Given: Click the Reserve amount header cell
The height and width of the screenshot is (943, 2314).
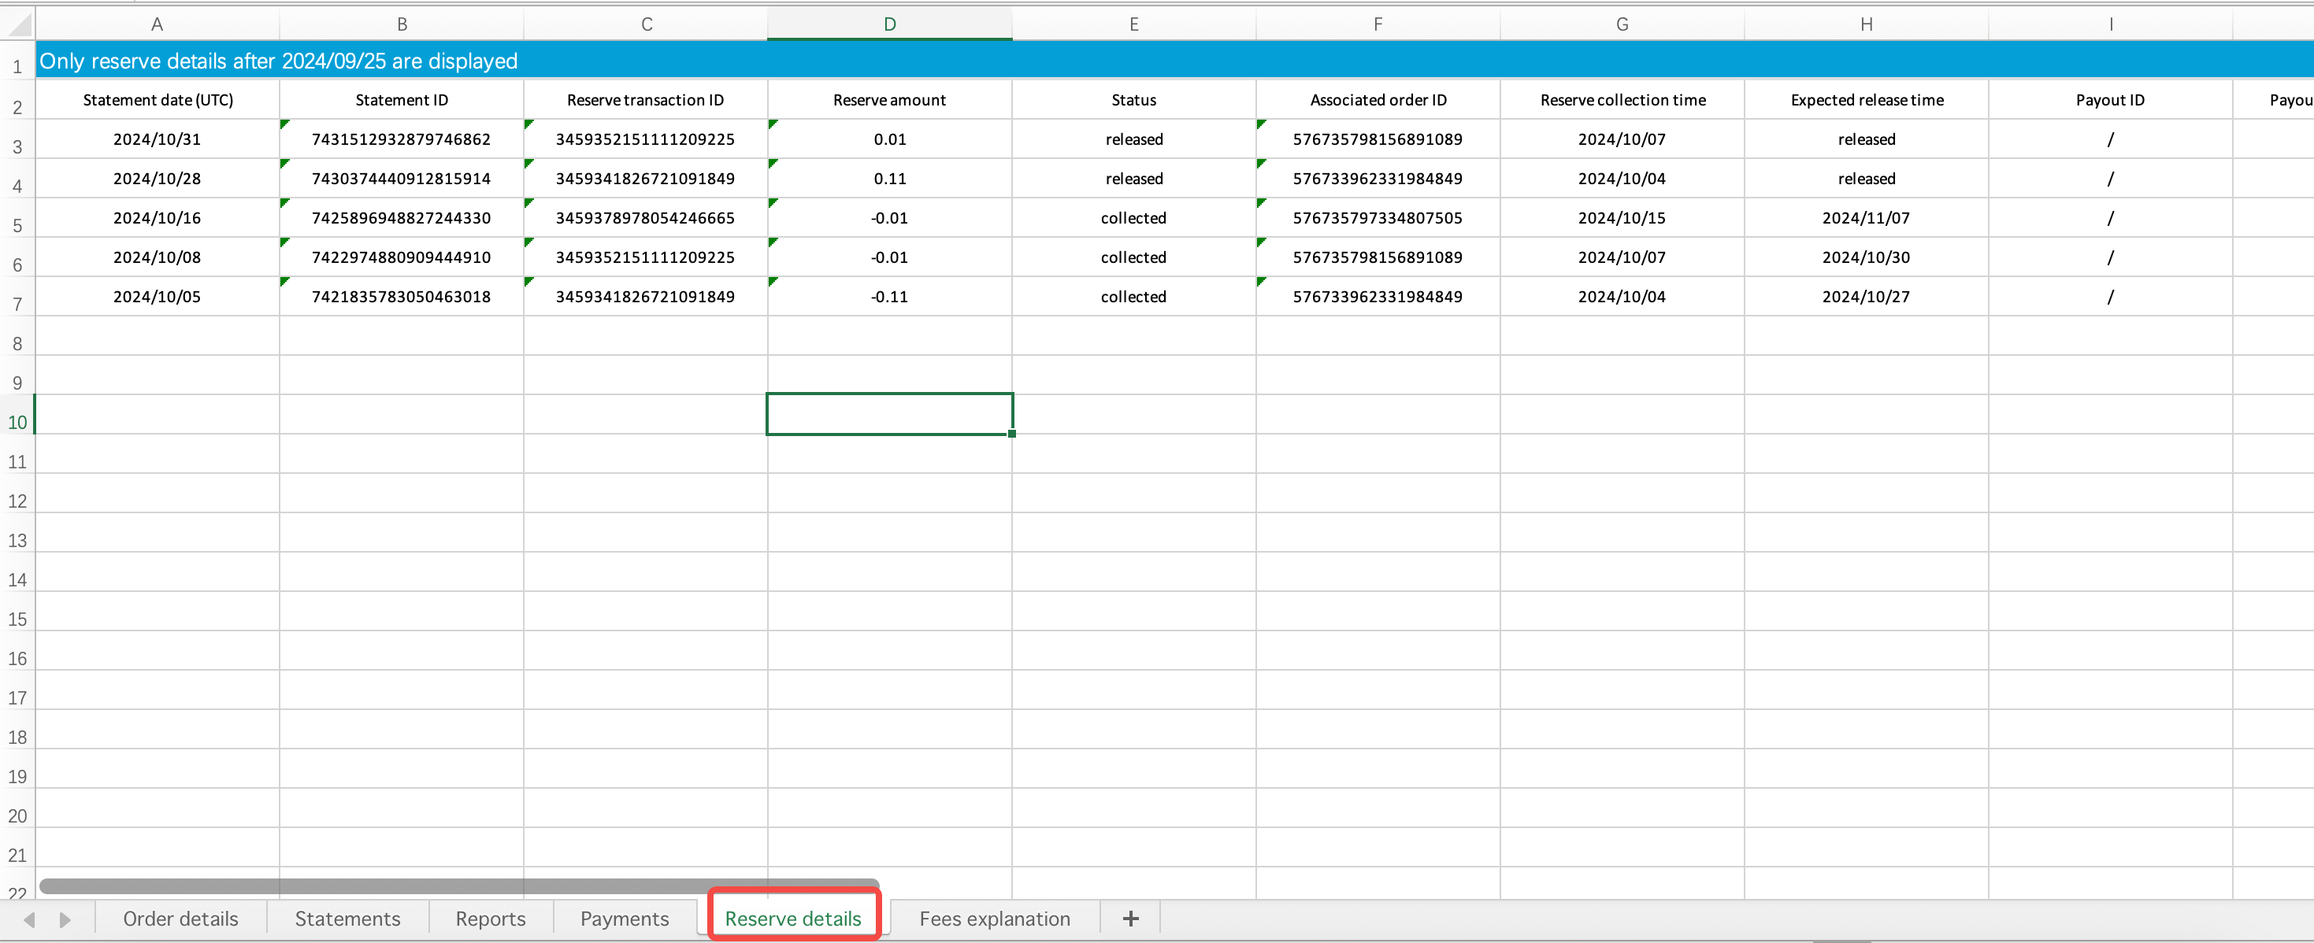Looking at the screenshot, I should [889, 100].
